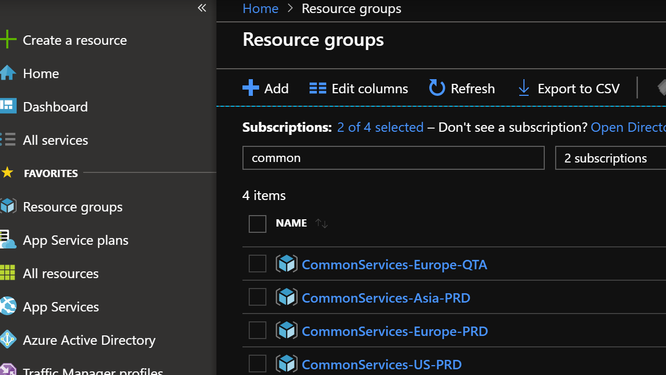
Task: Click the Home house icon in sidebar
Action: pyautogui.click(x=8, y=73)
